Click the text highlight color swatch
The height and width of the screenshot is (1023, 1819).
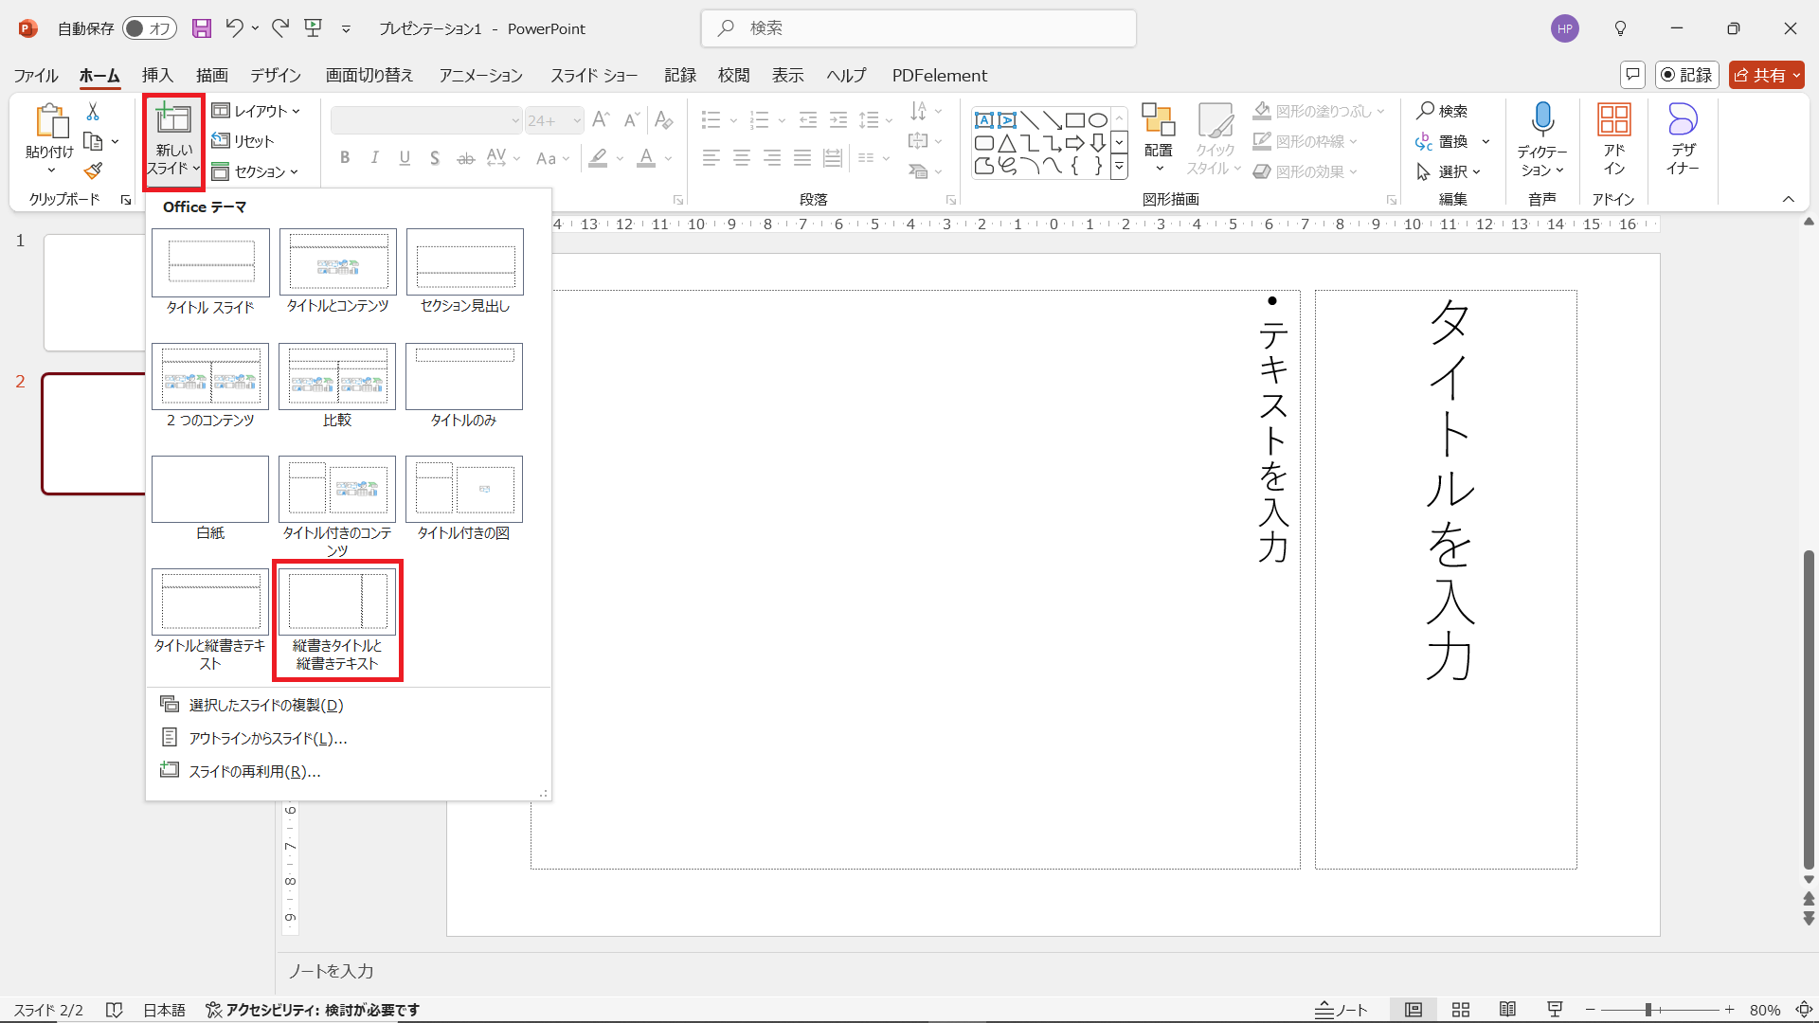[x=598, y=158]
